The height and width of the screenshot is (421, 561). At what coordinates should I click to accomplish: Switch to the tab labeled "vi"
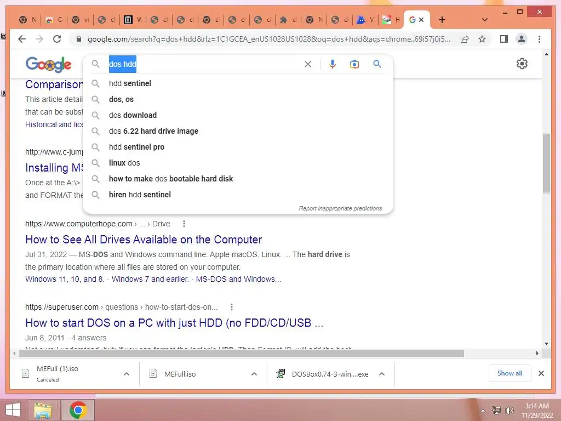[81, 20]
